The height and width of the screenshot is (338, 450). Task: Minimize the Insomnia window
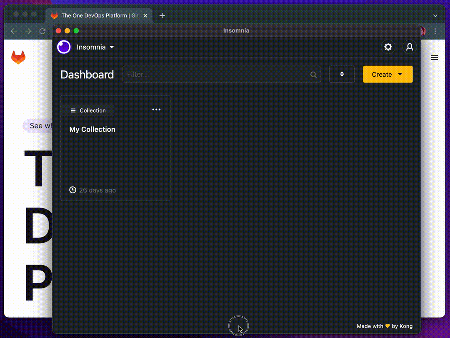(x=67, y=31)
